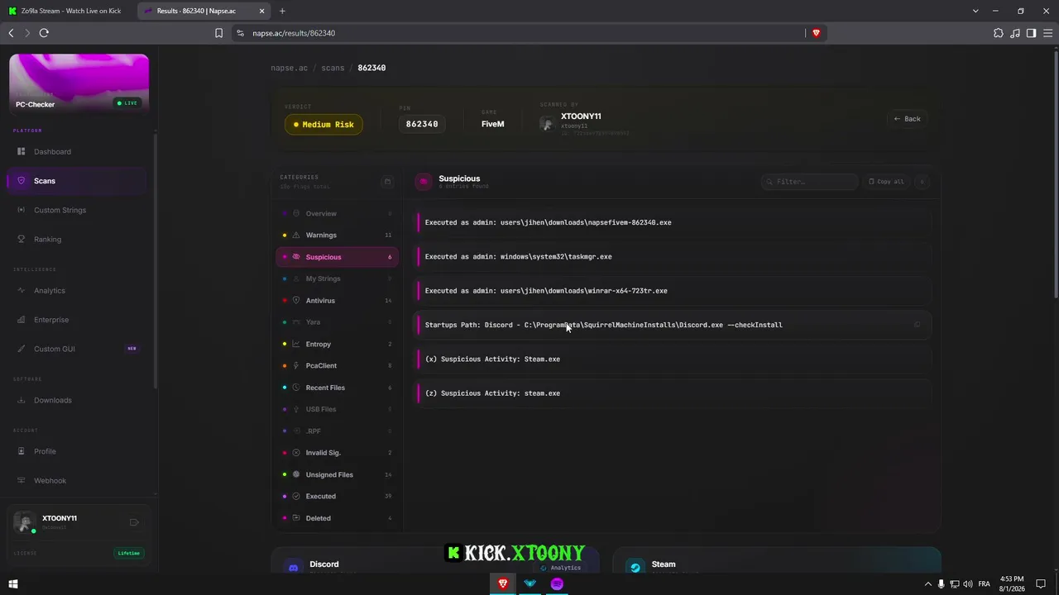Open the Deleted category
This screenshot has width=1059, height=595.
point(337,518)
